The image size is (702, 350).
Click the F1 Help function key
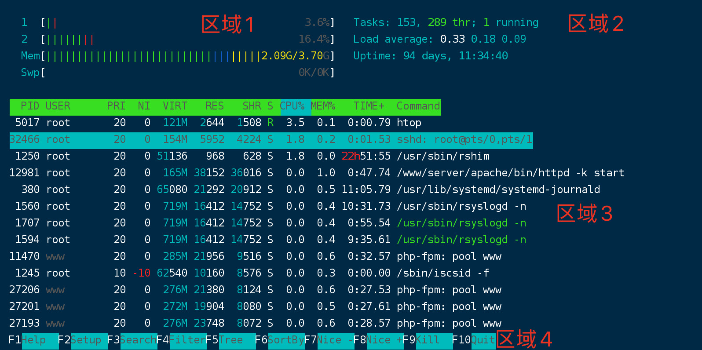pos(33,340)
